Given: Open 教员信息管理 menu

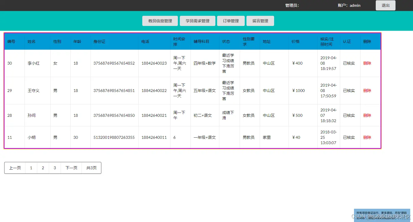Looking at the screenshot, I should coord(160,21).
